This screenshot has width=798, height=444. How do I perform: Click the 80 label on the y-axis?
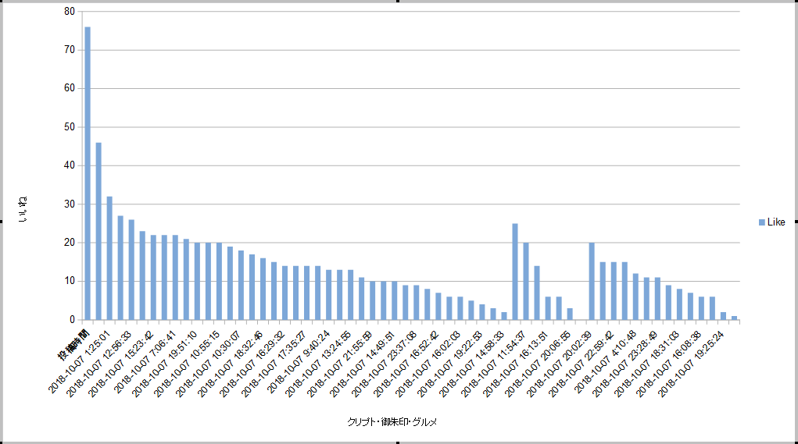[x=69, y=12]
